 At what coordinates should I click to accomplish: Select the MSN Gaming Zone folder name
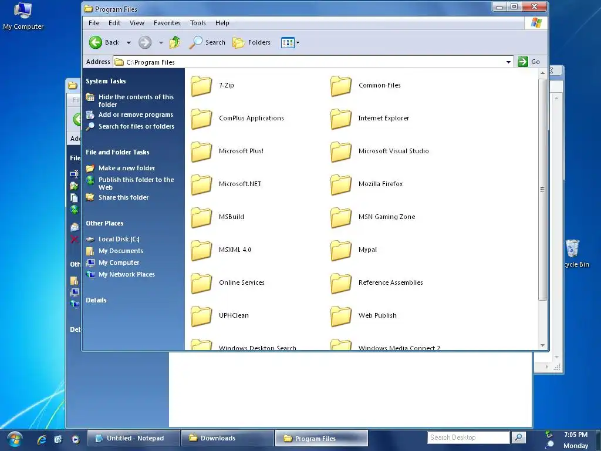click(387, 217)
